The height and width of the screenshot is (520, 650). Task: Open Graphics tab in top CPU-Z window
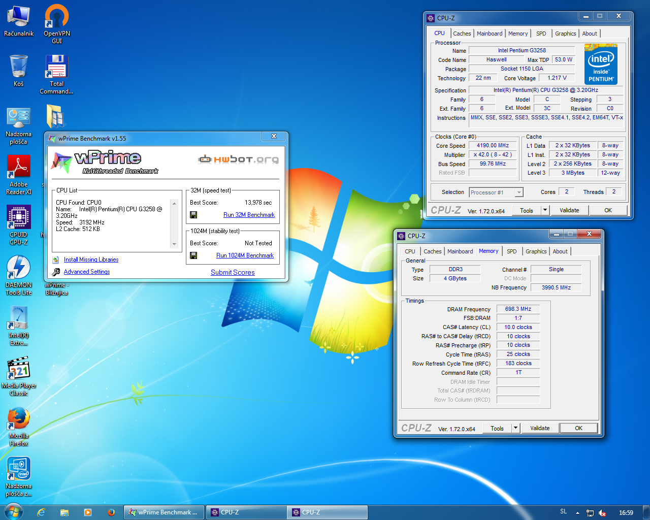565,34
